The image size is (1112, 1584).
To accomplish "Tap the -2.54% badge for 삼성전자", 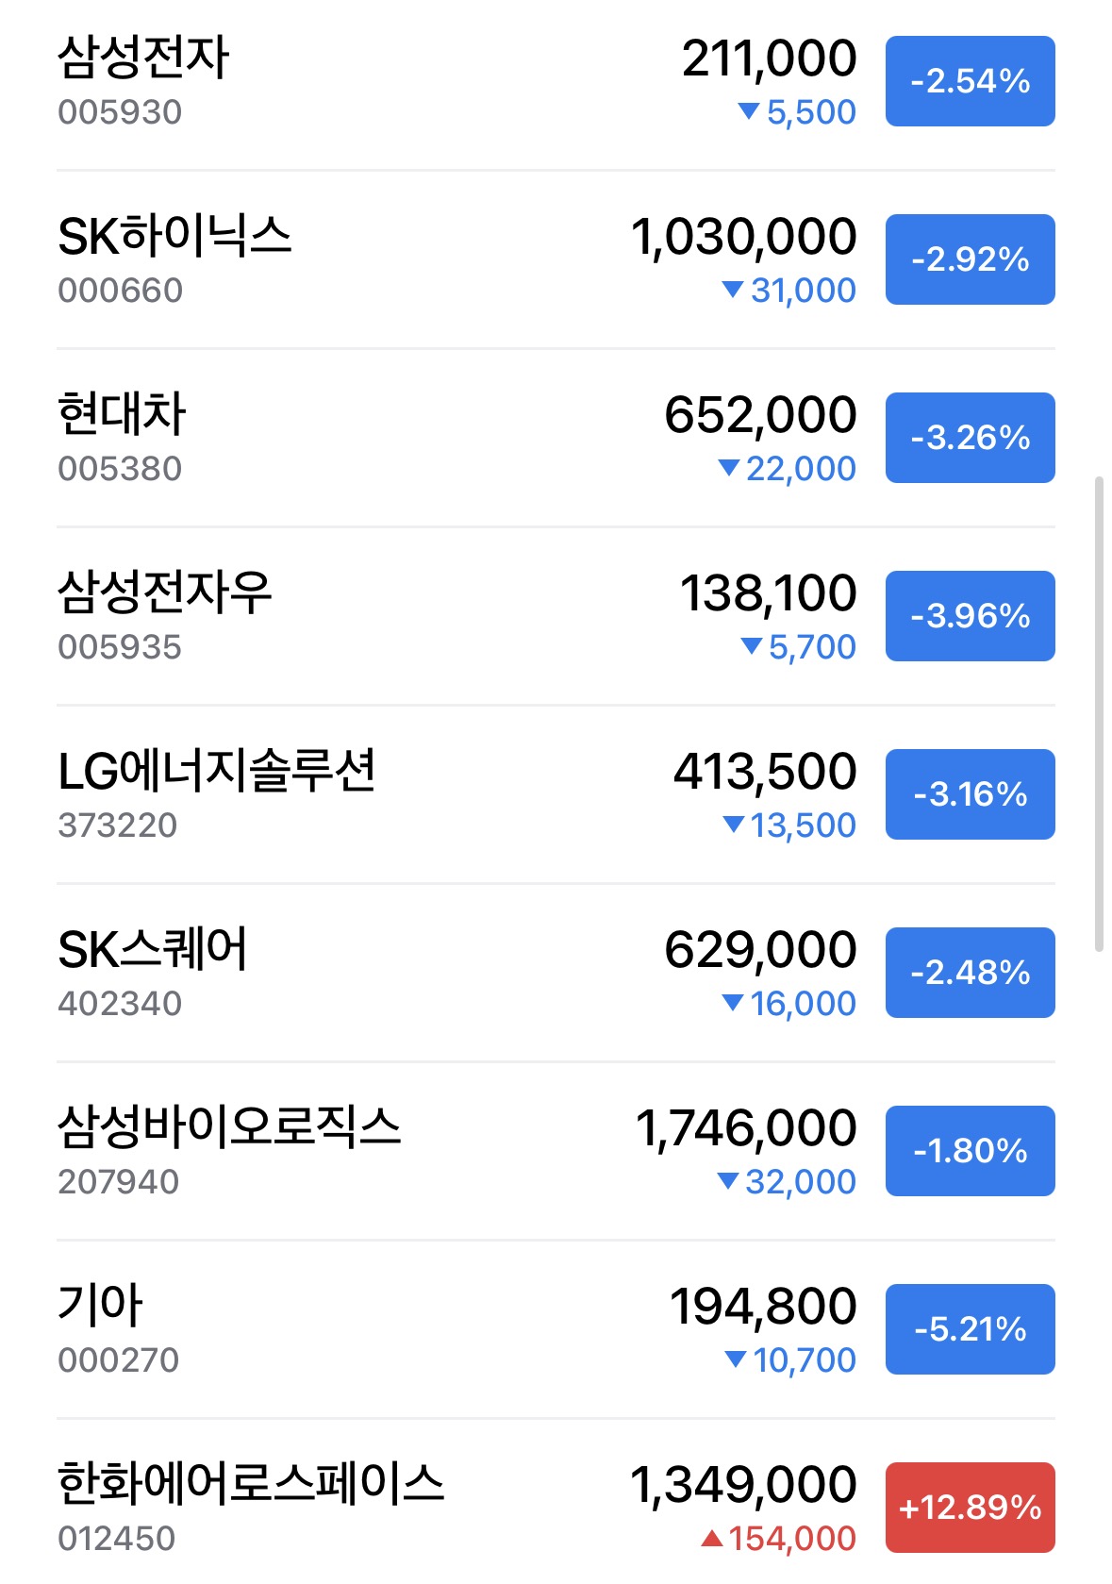I will [970, 81].
